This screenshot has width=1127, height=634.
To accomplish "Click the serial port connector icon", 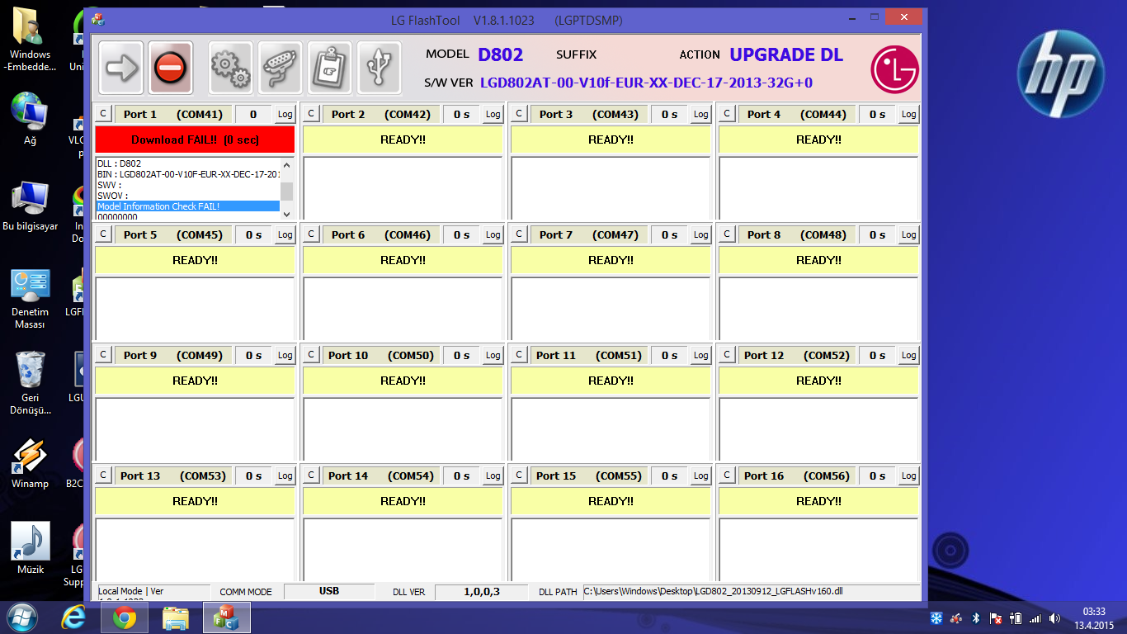I will 280,68.
